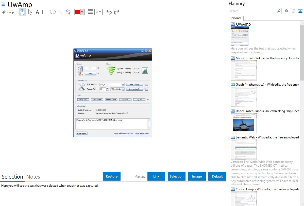The width and height of the screenshot is (304, 206).
Task: Switch to the Personal tab
Action: [235, 18]
